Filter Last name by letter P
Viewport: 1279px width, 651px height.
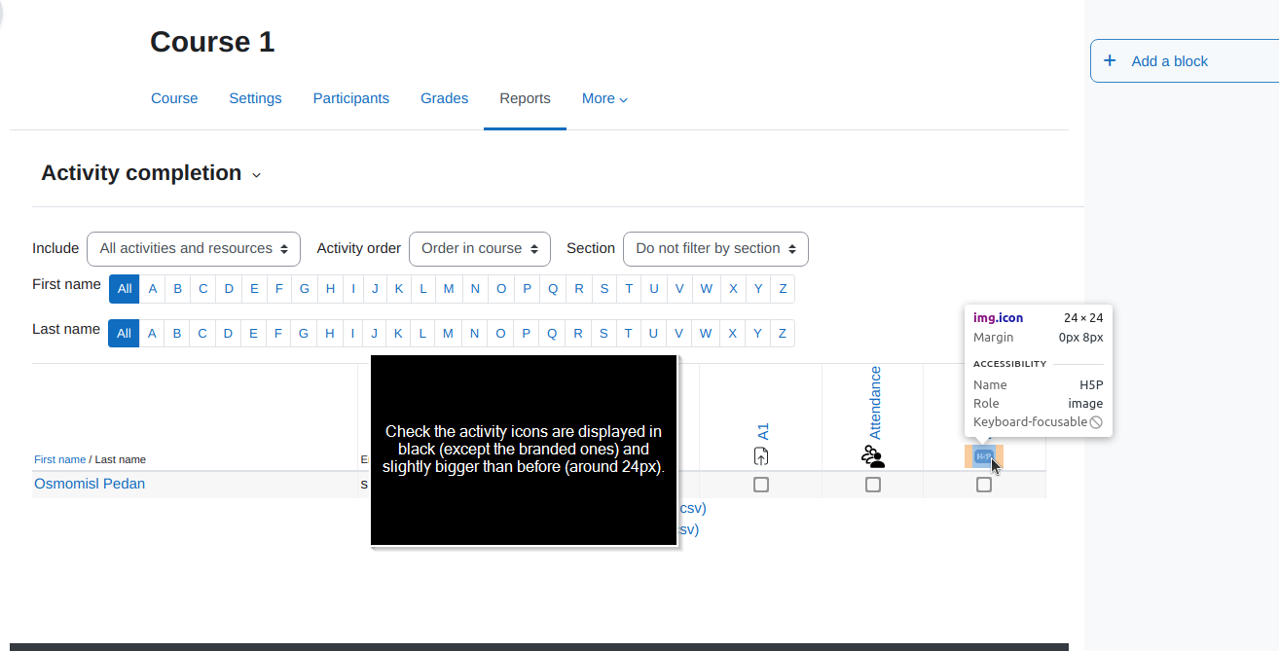coord(527,334)
